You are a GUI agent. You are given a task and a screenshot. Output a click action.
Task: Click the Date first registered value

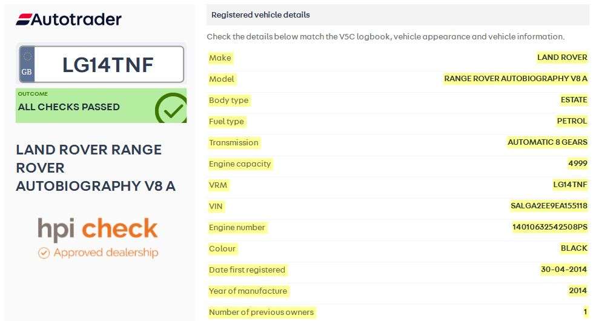click(564, 270)
